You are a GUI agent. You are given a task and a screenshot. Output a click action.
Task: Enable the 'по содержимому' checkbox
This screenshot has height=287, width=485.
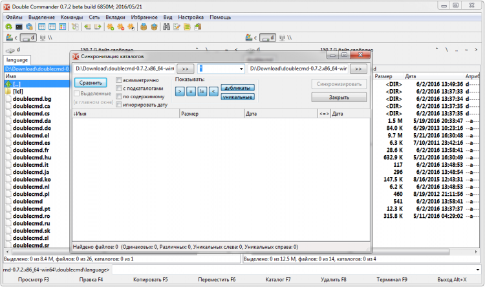click(x=118, y=96)
